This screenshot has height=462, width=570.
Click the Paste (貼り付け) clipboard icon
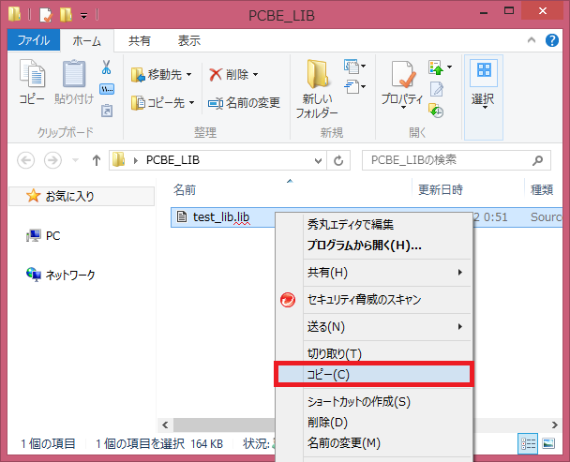coord(73,82)
